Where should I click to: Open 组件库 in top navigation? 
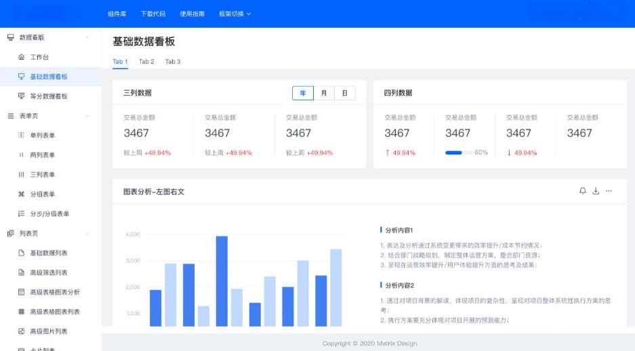pyautogui.click(x=117, y=14)
